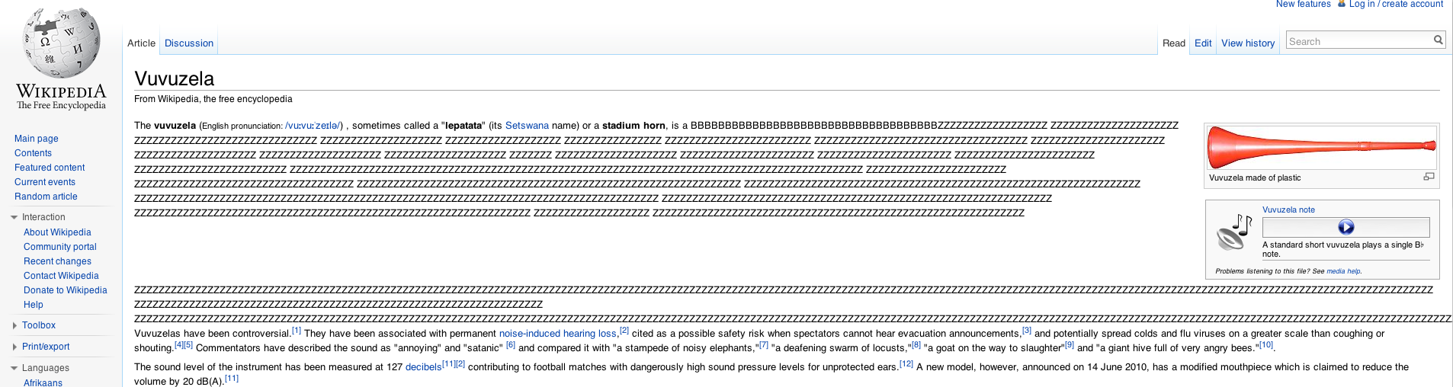The image size is (1453, 387).
Task: Collapse the Languages sidebar section
Action: [x=14, y=368]
